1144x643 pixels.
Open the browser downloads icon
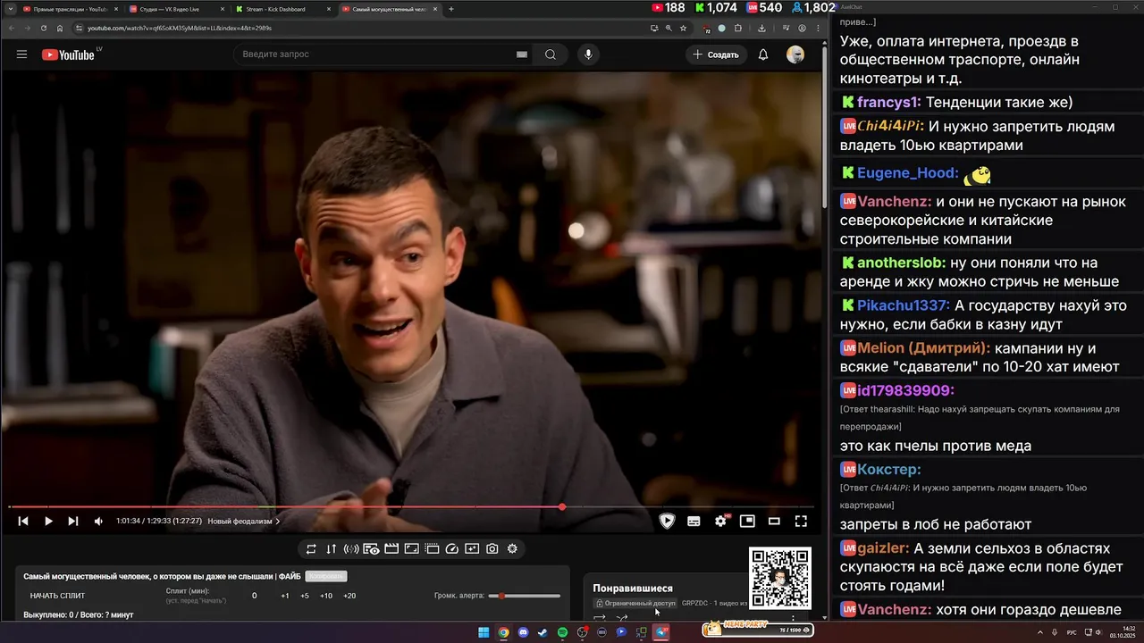(x=761, y=28)
